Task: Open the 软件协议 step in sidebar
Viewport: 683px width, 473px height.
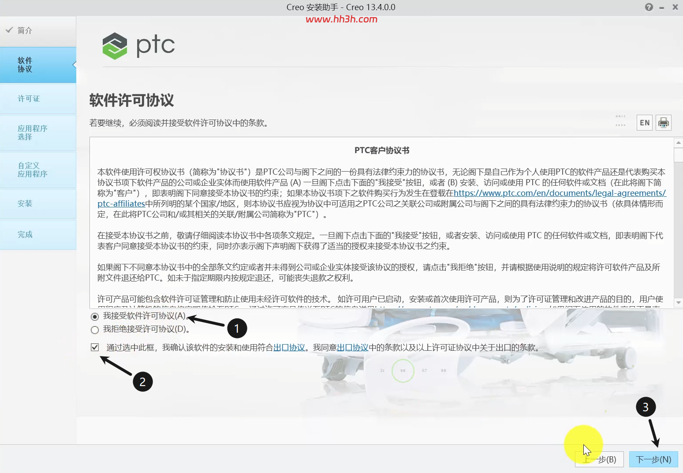Action: (x=38, y=65)
